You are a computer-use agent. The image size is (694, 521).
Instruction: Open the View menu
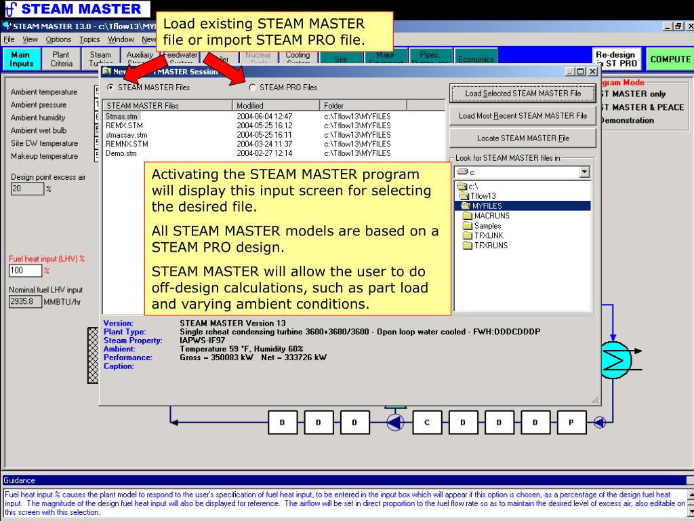(30, 39)
